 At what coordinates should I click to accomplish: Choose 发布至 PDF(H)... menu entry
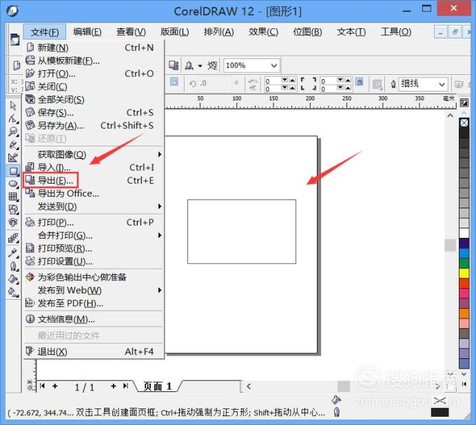(x=94, y=303)
